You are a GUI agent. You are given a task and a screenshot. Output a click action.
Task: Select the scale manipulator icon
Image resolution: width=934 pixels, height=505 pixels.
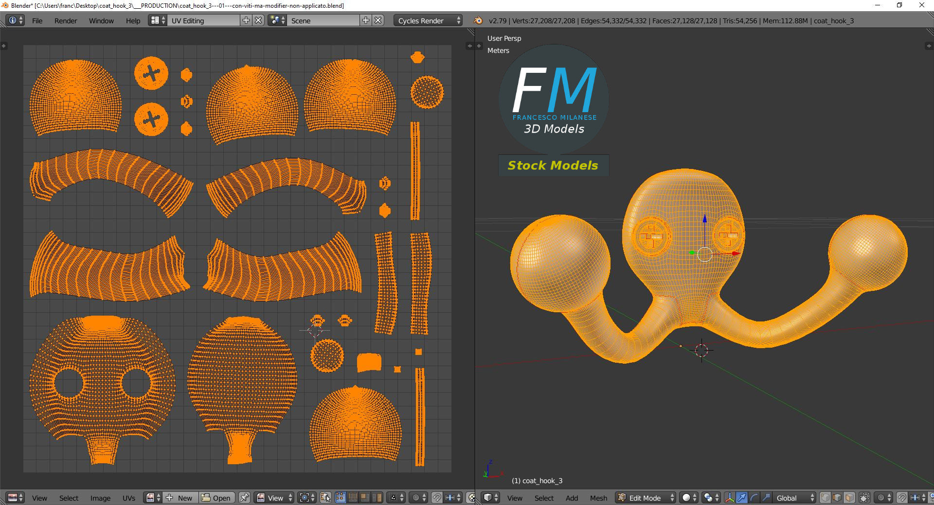766,498
